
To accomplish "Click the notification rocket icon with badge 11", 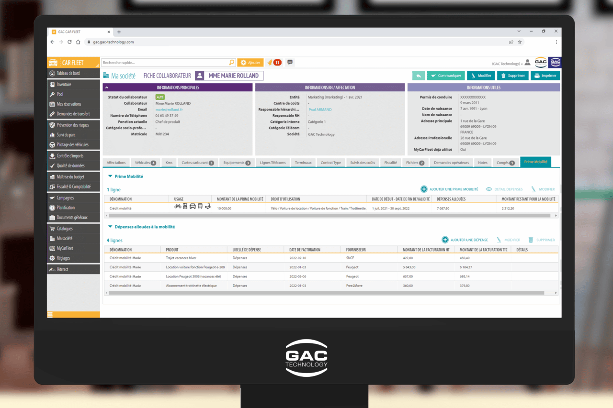I will pyautogui.click(x=273, y=63).
